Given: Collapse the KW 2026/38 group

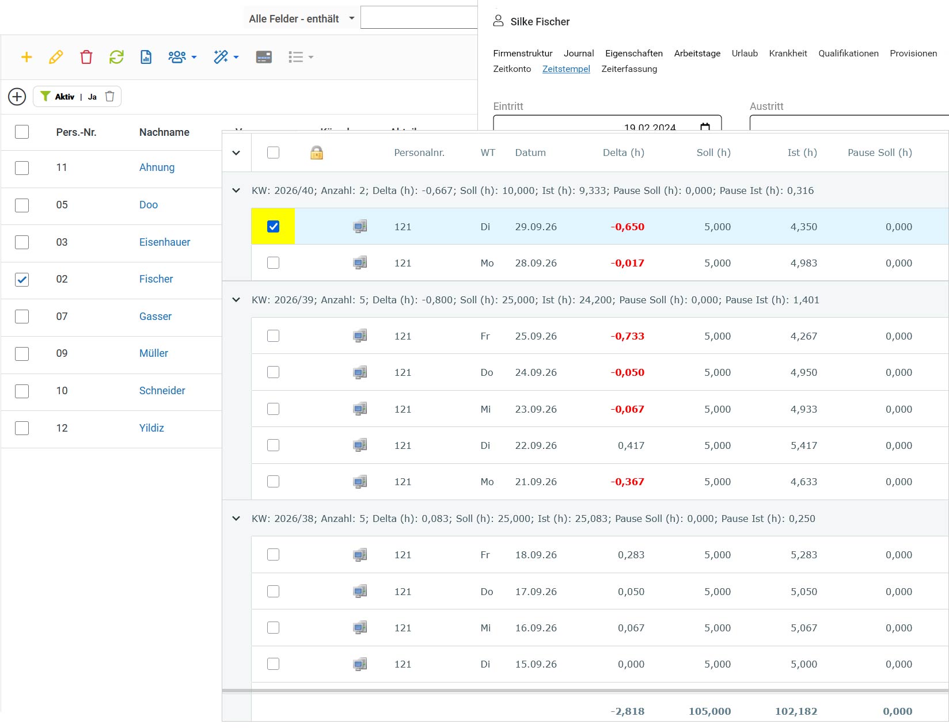Looking at the screenshot, I should tap(236, 519).
